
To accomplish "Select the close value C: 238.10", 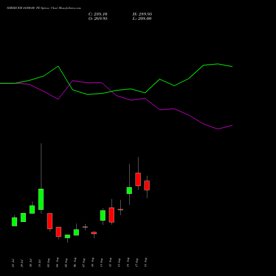I will (98, 14).
